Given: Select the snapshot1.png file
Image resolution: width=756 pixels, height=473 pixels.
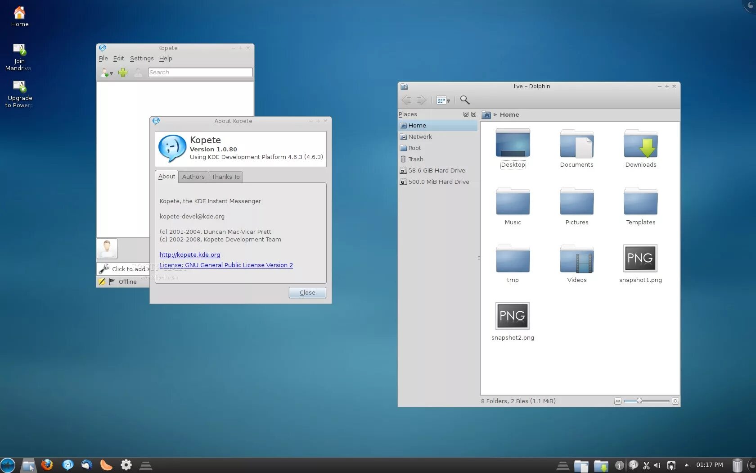Looking at the screenshot, I should [640, 264].
